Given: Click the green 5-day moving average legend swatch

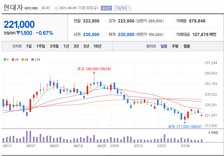Looking at the screenshot, I should pos(5,60).
